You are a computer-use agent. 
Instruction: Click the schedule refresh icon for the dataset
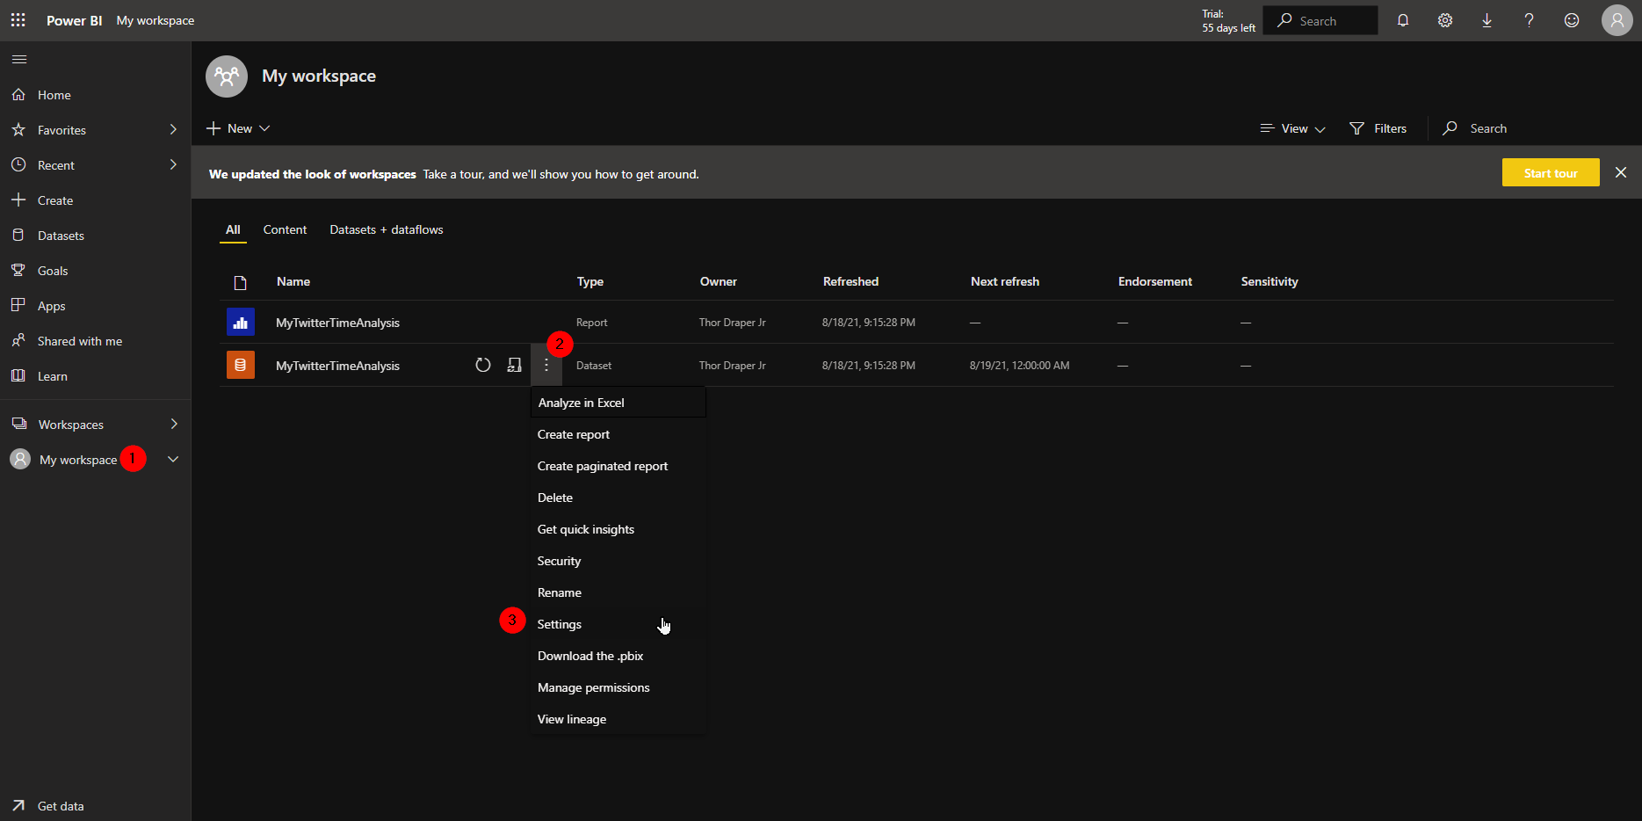[x=515, y=365]
